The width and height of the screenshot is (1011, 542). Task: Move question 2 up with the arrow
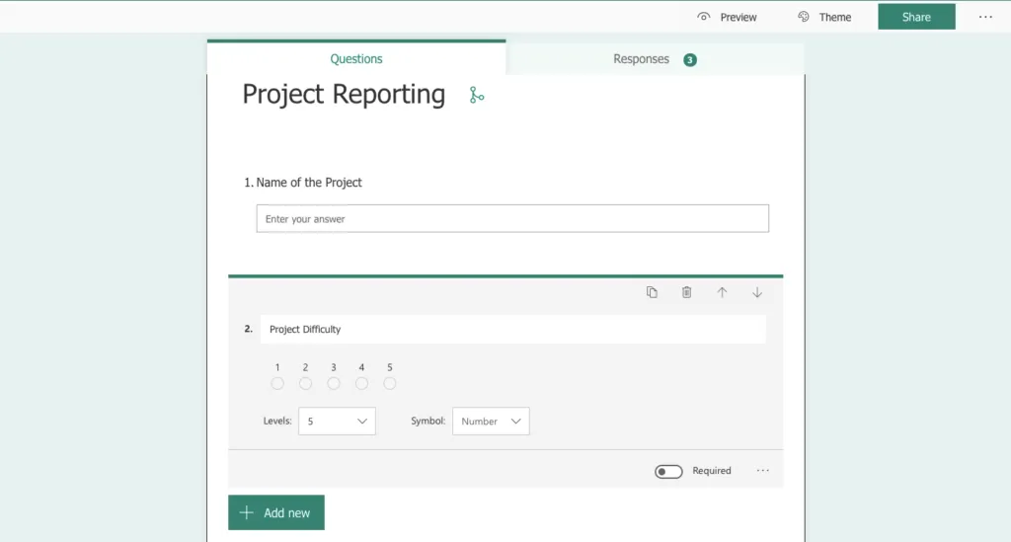722,292
